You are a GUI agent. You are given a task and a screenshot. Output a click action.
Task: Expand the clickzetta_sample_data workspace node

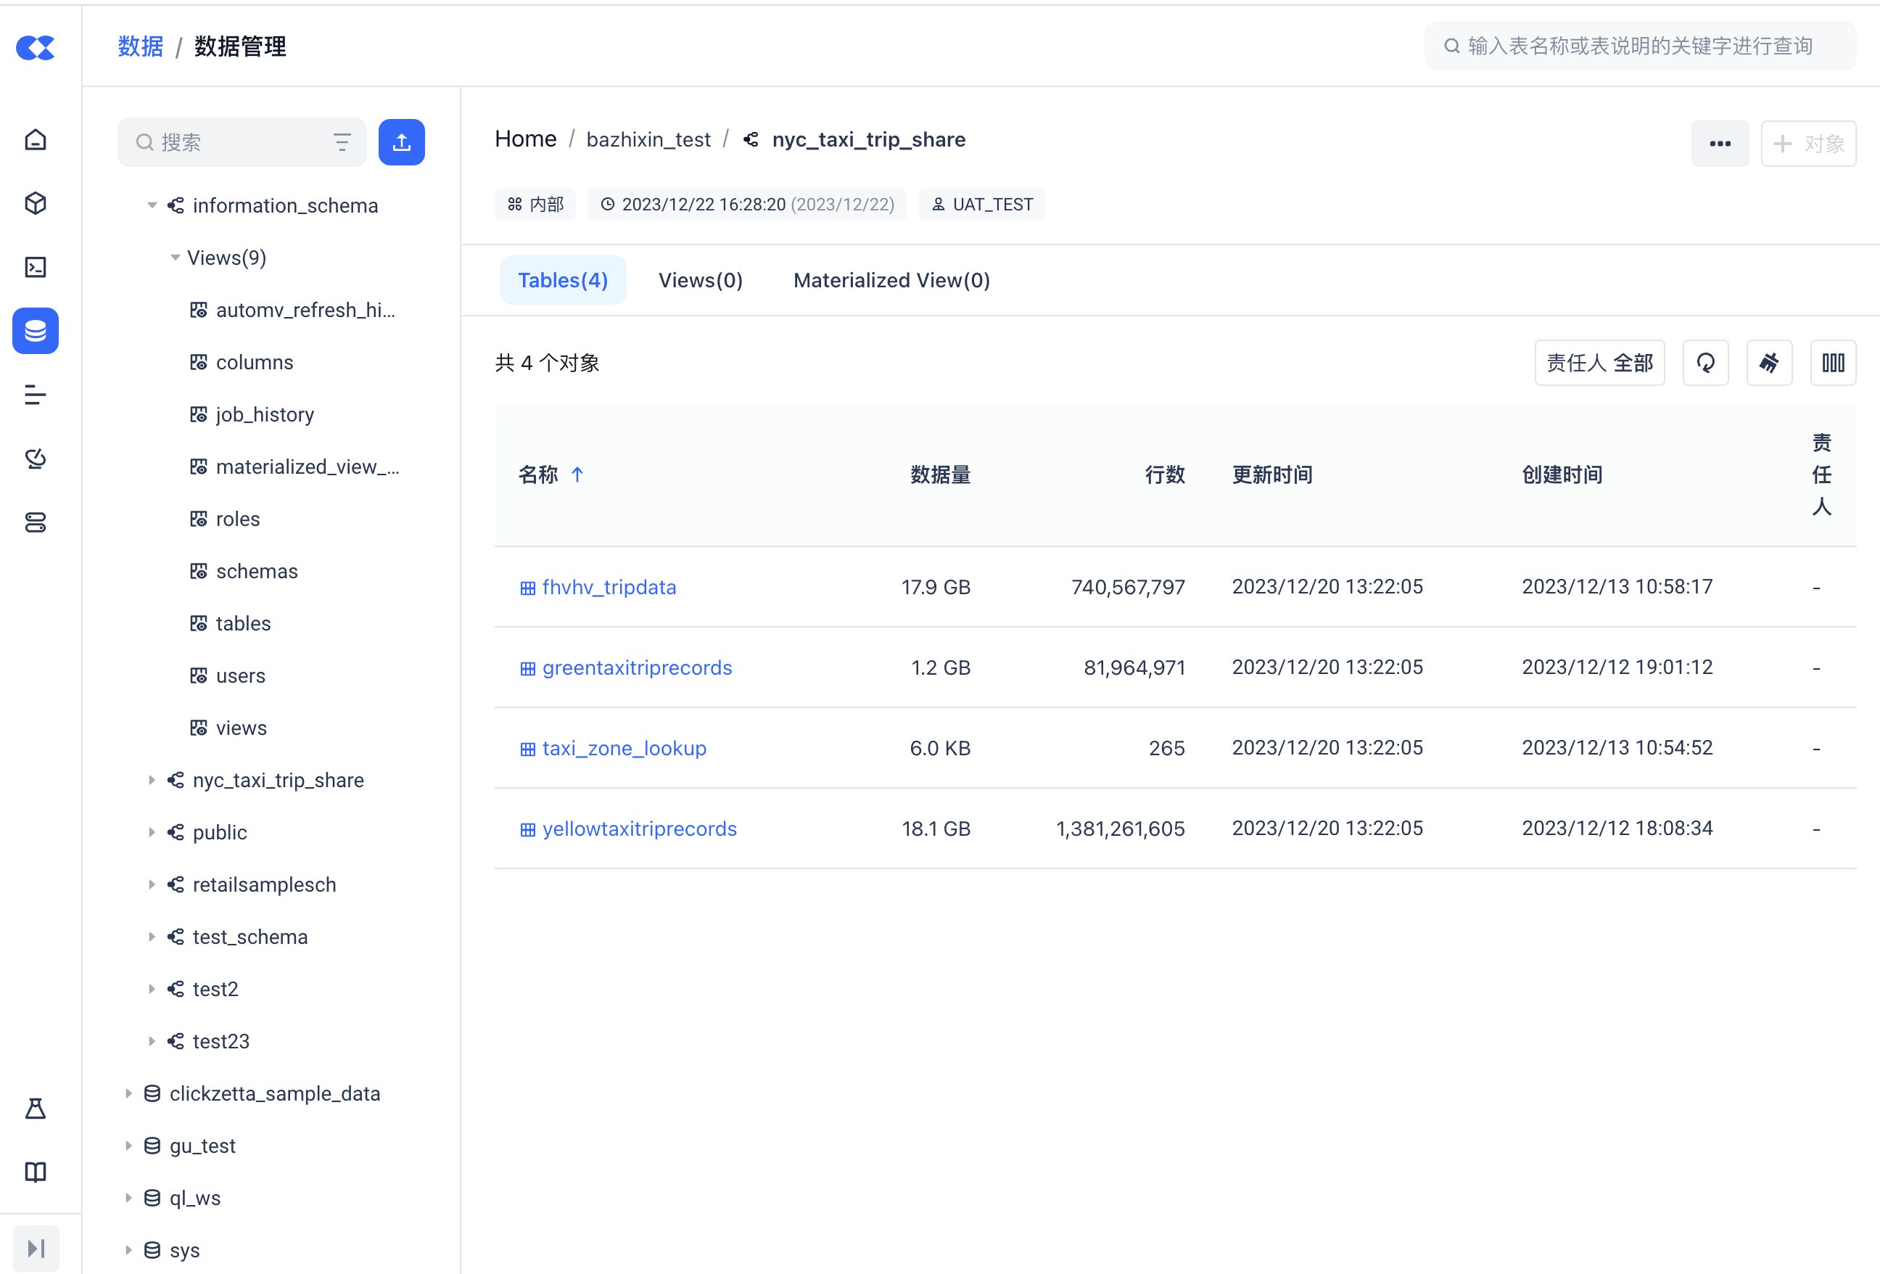tap(128, 1093)
